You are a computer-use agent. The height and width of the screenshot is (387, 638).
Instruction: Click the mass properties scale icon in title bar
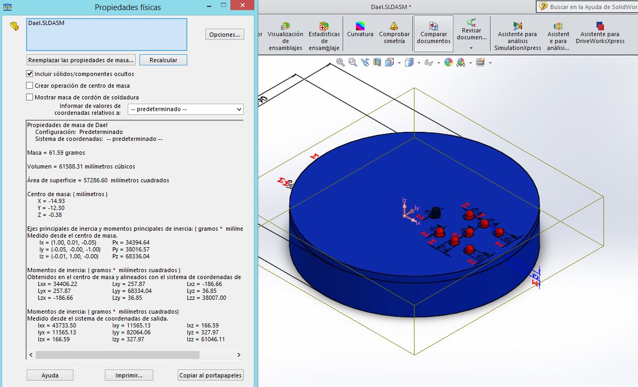click(7, 7)
